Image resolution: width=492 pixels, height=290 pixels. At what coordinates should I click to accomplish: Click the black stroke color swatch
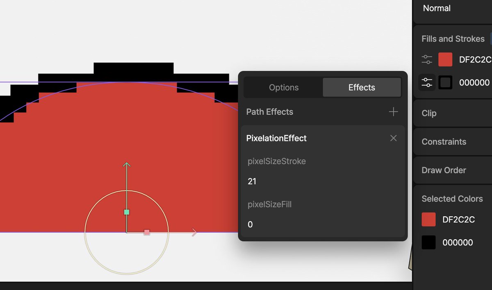[445, 82]
